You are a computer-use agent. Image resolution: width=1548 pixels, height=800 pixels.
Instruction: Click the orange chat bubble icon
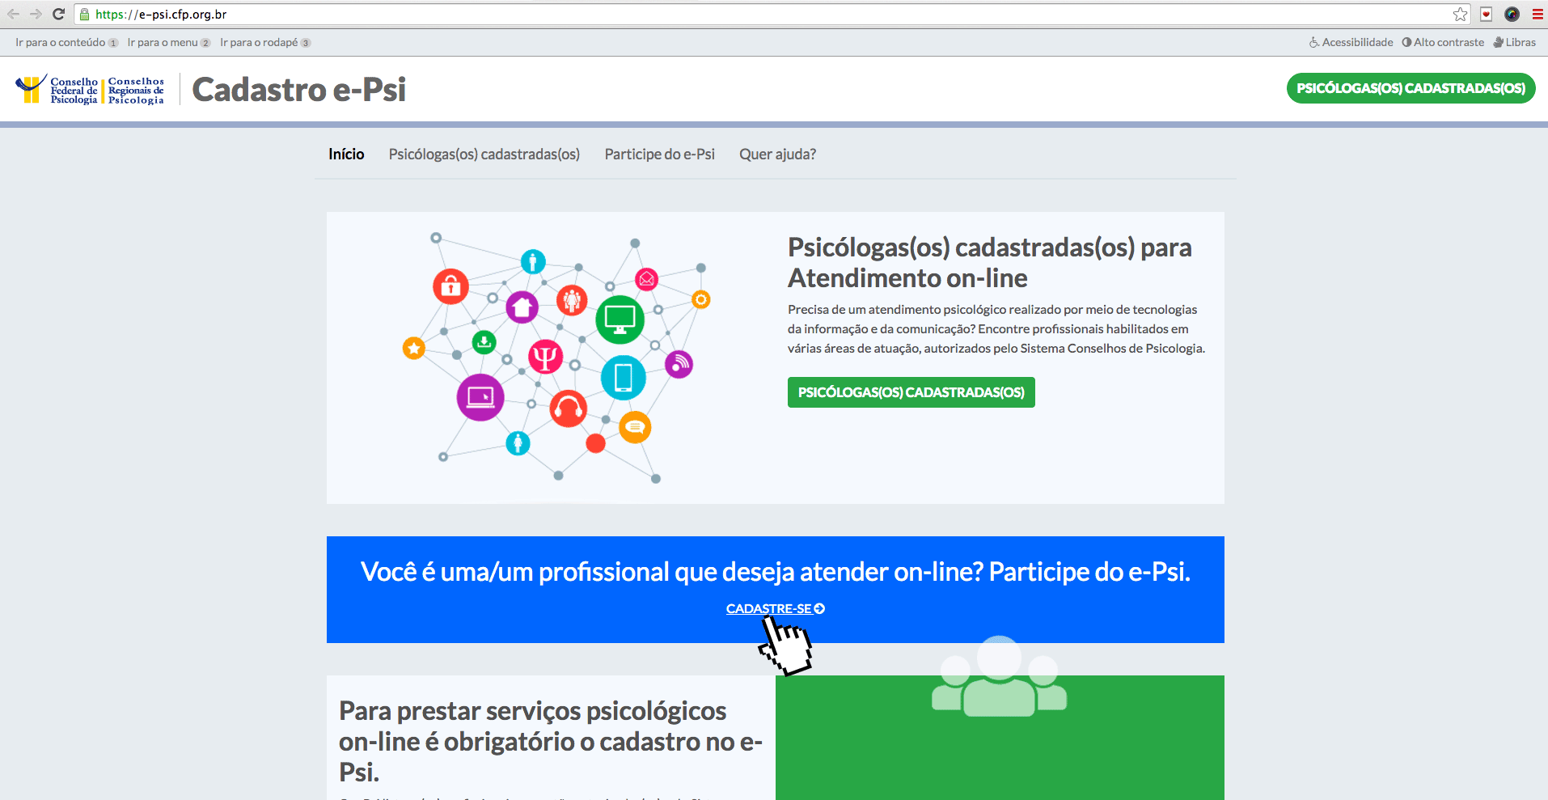click(635, 426)
